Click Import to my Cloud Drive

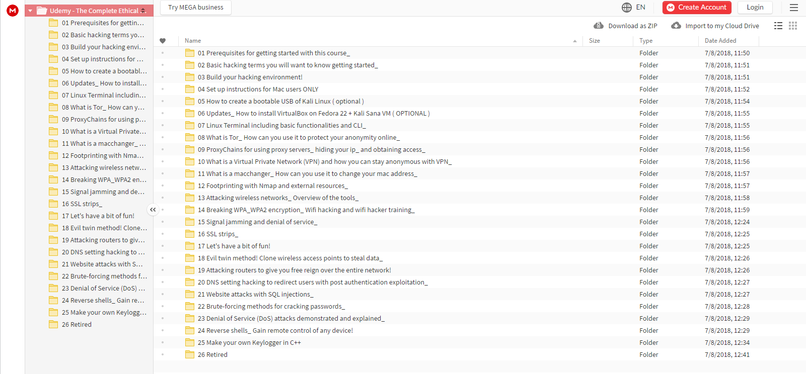(722, 26)
